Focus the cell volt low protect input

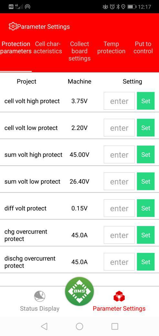click(119, 128)
